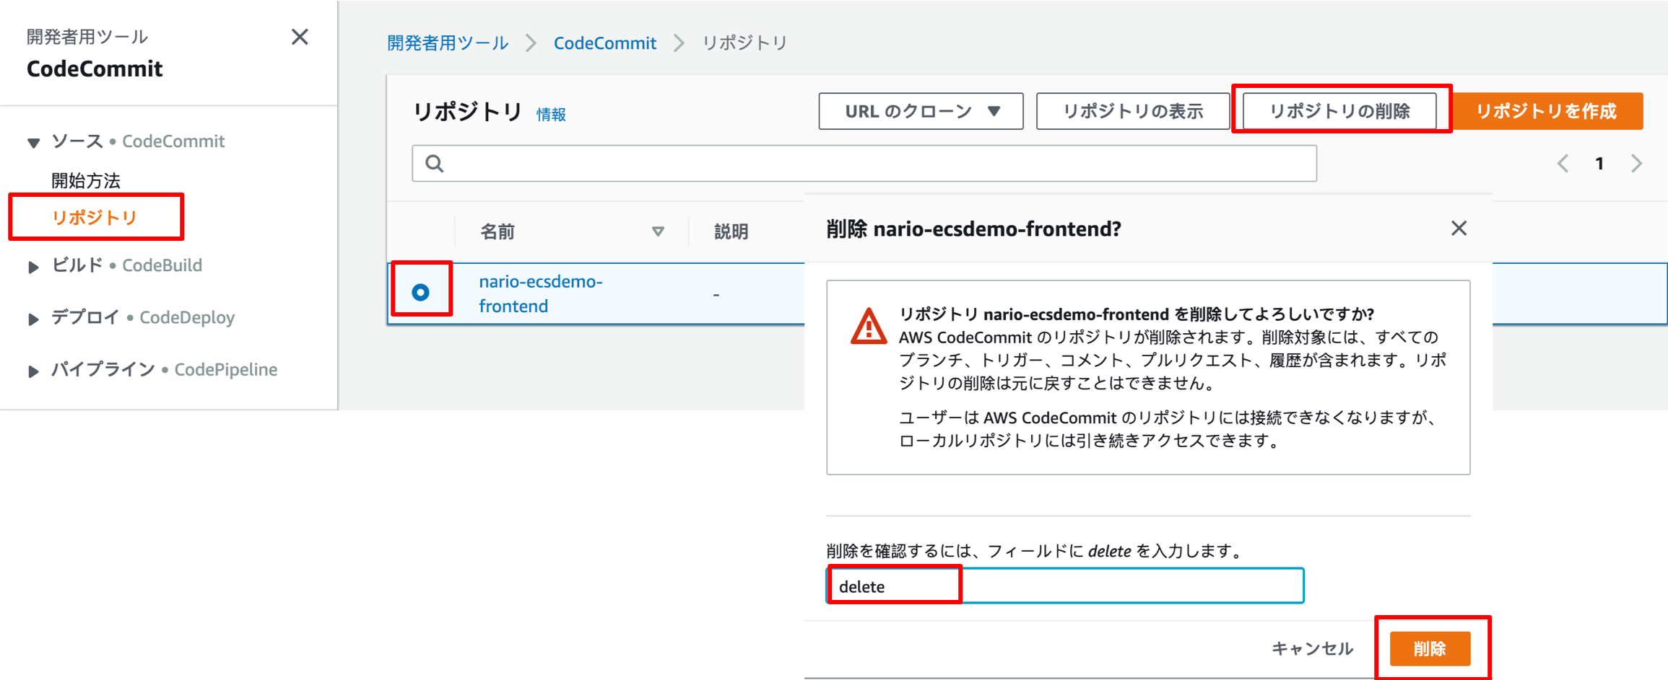Click the リポジトリを作成 button
Screen dimensions: 1668x680
(1547, 111)
